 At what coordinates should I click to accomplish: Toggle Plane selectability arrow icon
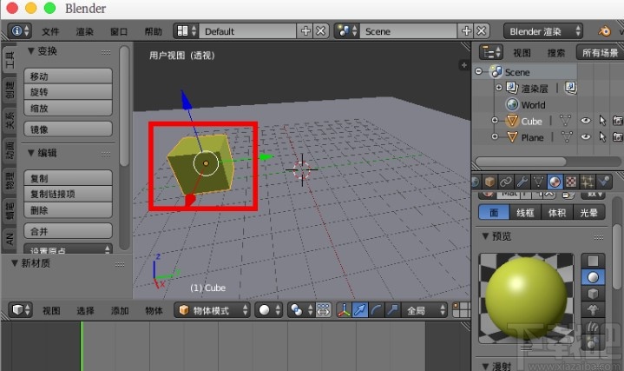(x=602, y=136)
